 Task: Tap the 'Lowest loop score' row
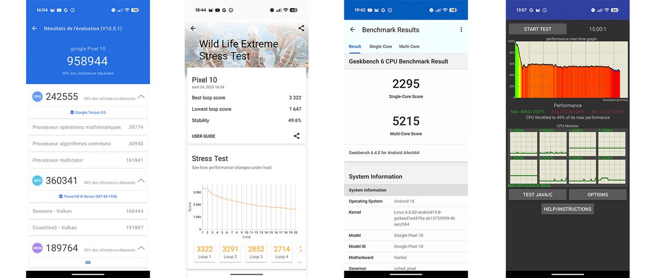pos(247,109)
